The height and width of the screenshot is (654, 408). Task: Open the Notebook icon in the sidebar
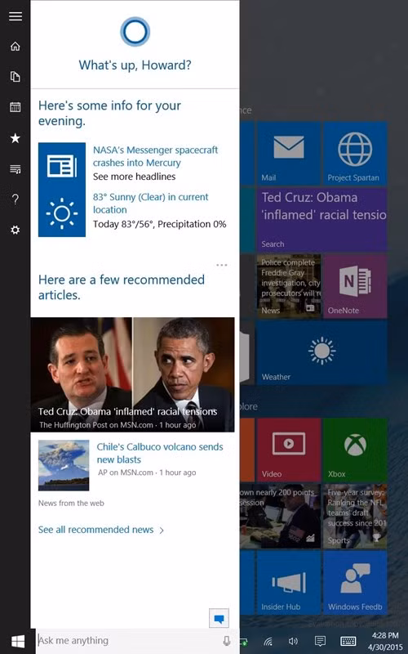(x=16, y=77)
